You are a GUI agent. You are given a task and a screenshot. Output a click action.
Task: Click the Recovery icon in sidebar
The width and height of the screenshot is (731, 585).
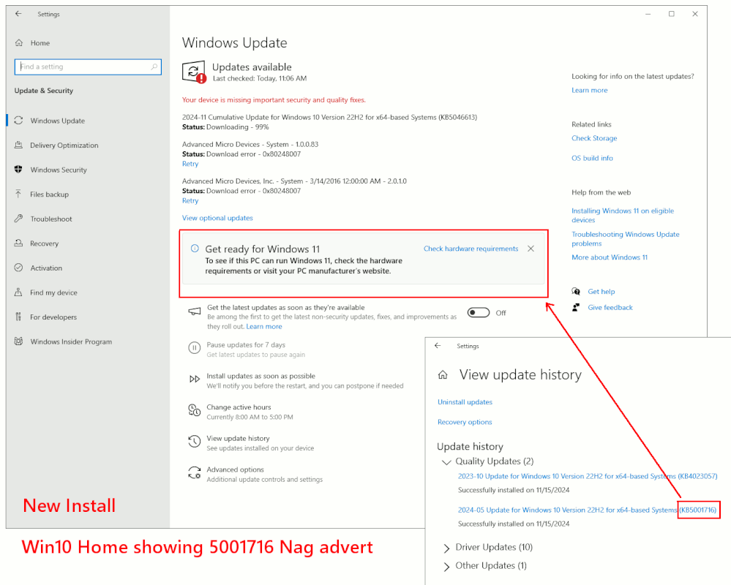pos(18,243)
